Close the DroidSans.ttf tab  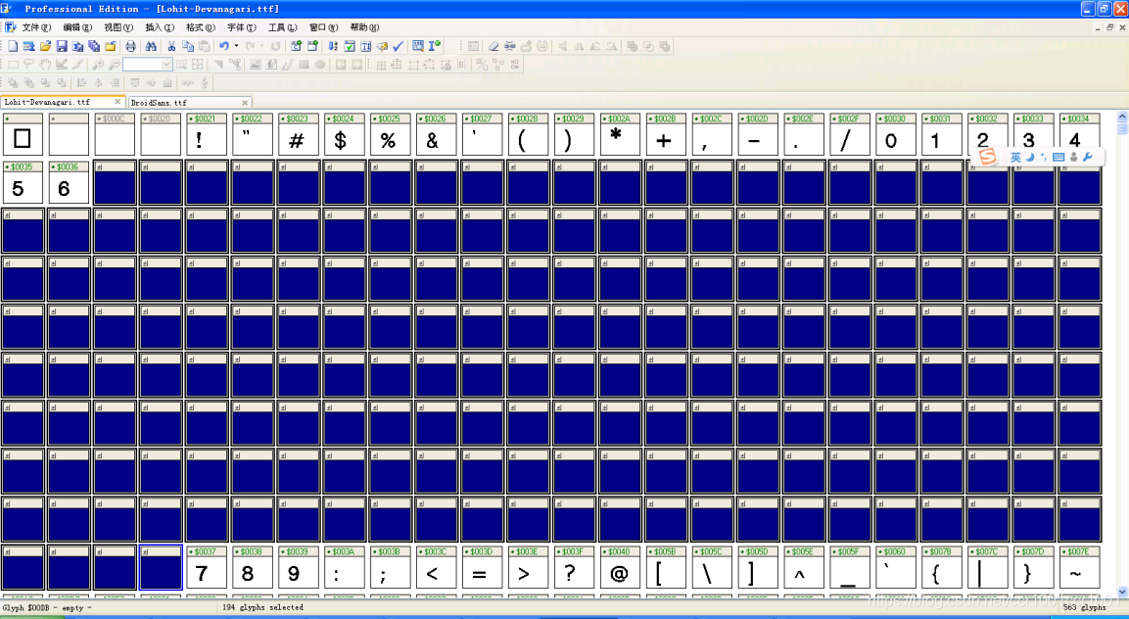pyautogui.click(x=245, y=102)
